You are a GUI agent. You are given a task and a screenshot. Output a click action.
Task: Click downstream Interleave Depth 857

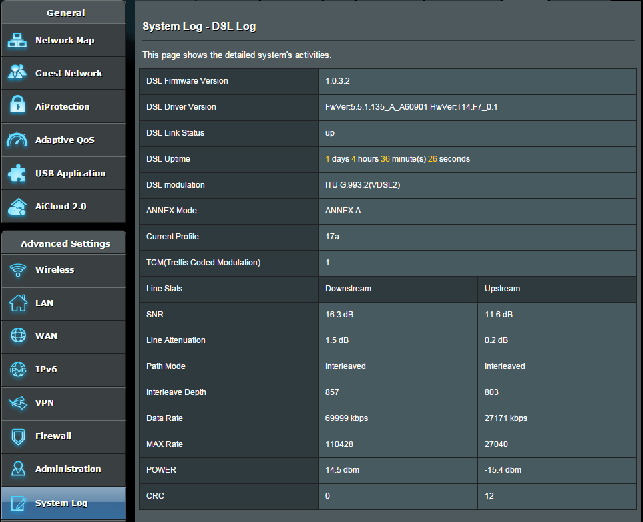[332, 392]
